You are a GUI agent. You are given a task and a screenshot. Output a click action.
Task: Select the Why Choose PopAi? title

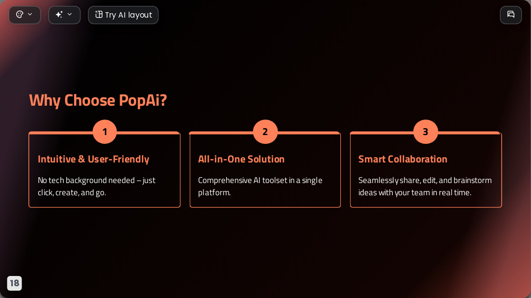98,100
